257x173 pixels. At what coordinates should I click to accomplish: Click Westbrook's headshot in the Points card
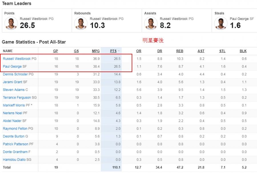(11, 23)
